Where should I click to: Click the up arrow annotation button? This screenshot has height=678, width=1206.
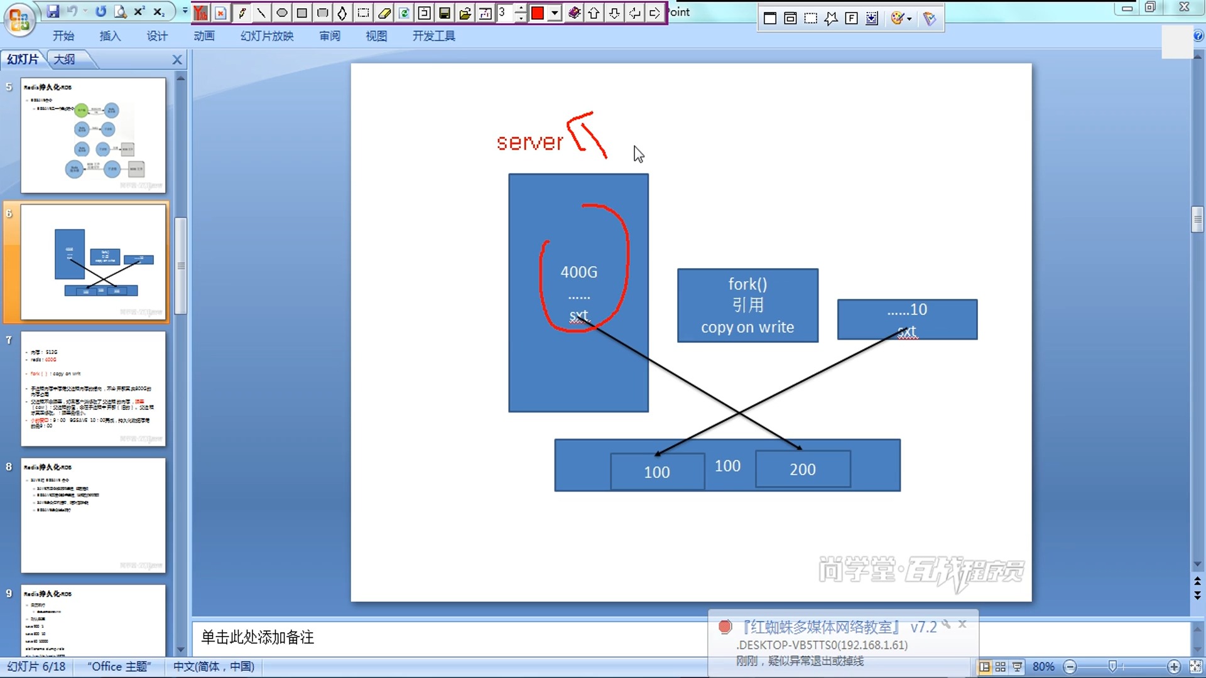click(594, 13)
